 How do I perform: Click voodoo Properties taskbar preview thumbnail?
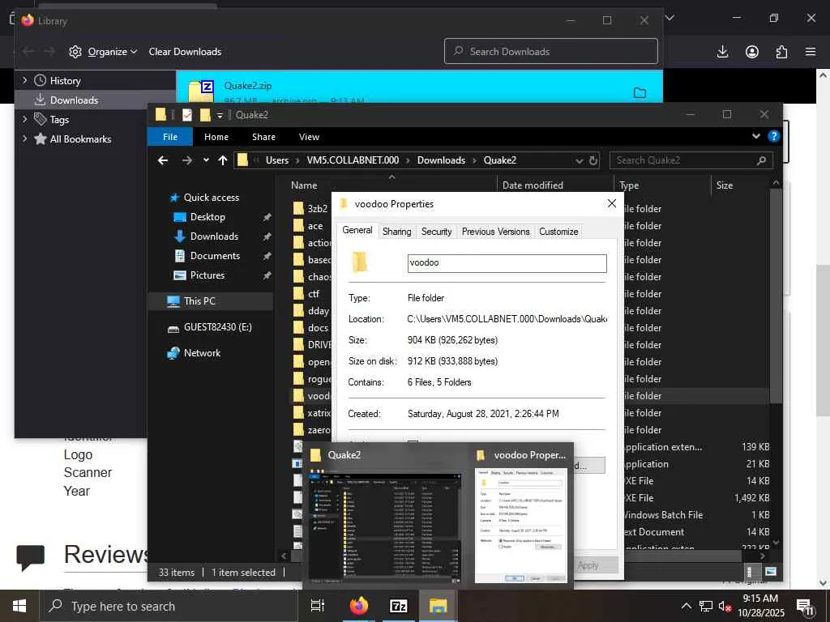521,526
